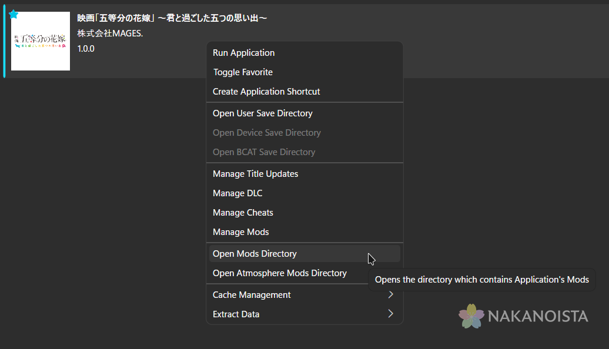Click the game cover thumbnail
Image resolution: width=609 pixels, height=349 pixels.
point(41,41)
